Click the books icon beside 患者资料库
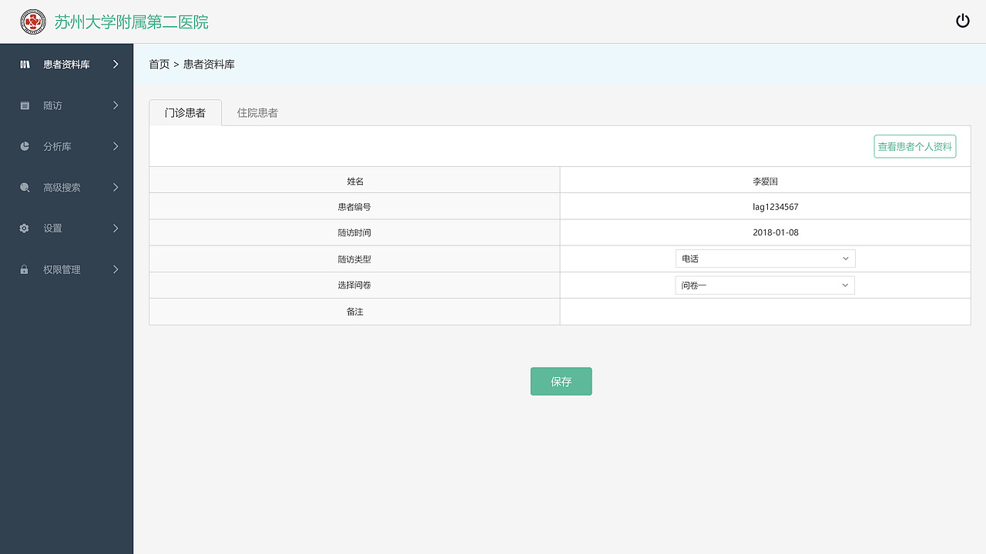Viewport: 986px width, 554px height. [25, 65]
